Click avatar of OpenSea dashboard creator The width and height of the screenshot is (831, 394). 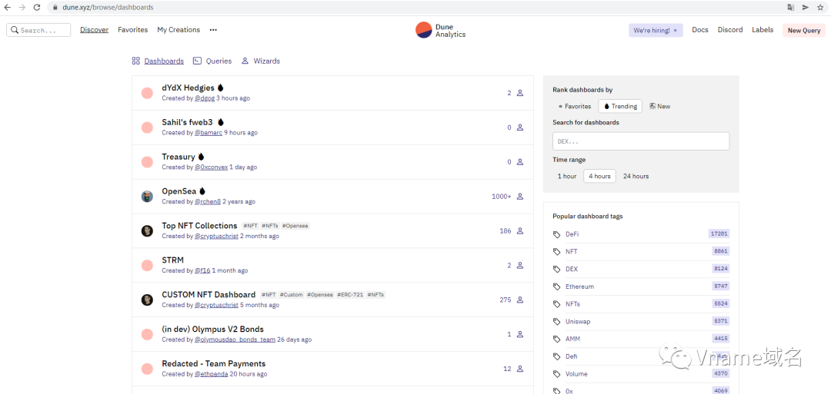147,197
